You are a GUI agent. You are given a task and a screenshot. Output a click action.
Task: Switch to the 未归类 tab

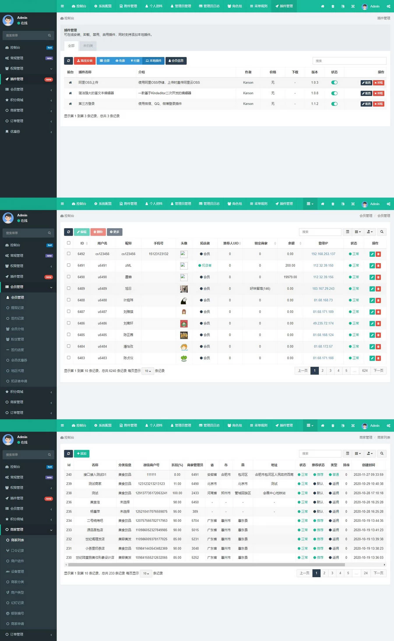coord(88,46)
